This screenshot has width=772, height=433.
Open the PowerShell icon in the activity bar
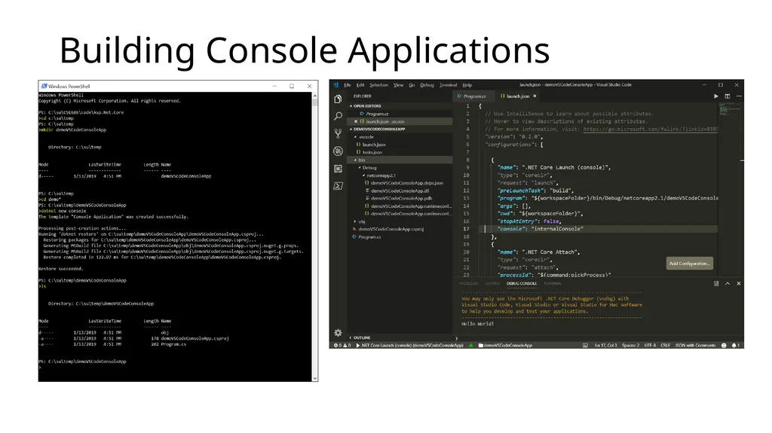338,186
